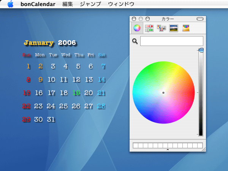Click the last saved color swatch slot

[200, 146]
